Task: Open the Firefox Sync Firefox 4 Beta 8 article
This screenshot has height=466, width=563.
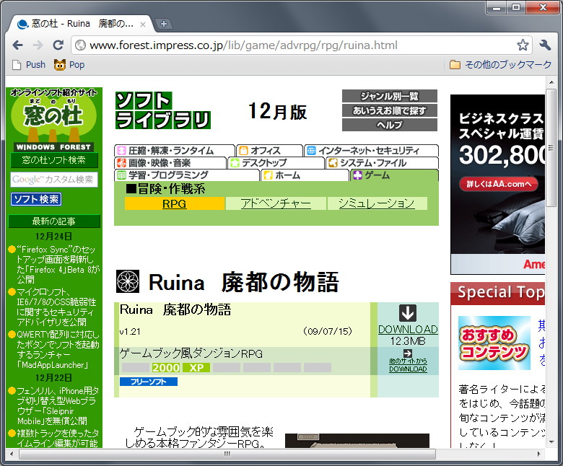Action: point(58,265)
